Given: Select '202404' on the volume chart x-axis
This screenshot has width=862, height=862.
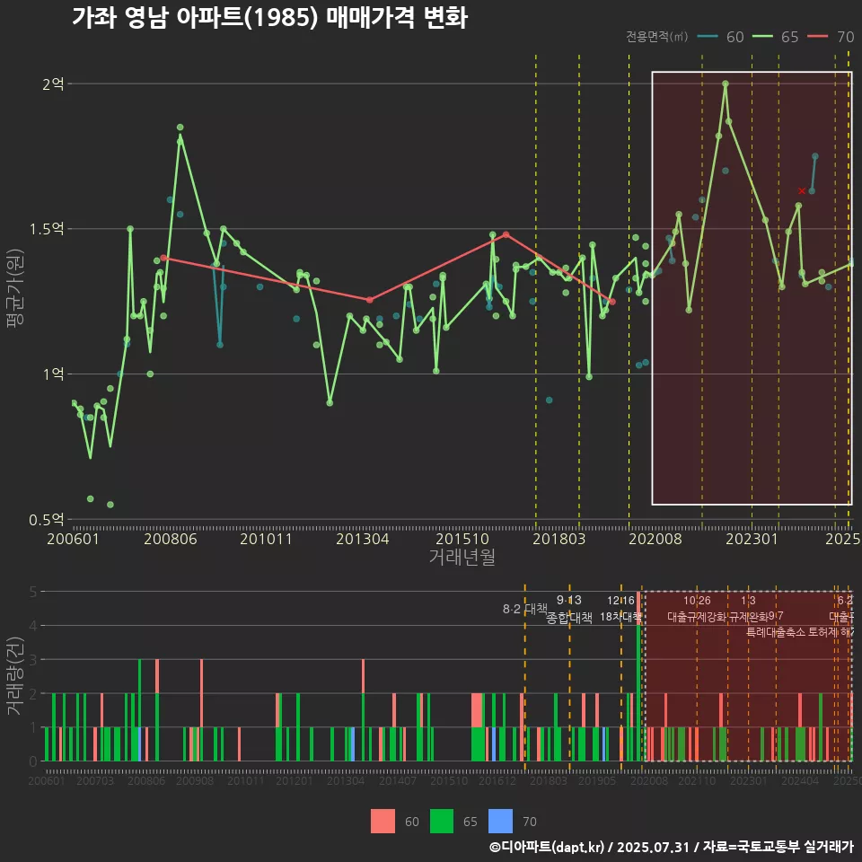Looking at the screenshot, I should (x=800, y=780).
